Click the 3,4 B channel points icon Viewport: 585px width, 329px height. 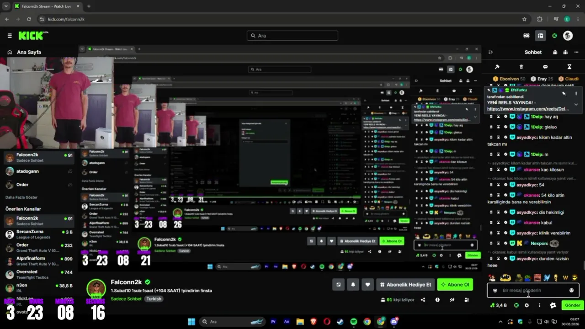click(498, 305)
